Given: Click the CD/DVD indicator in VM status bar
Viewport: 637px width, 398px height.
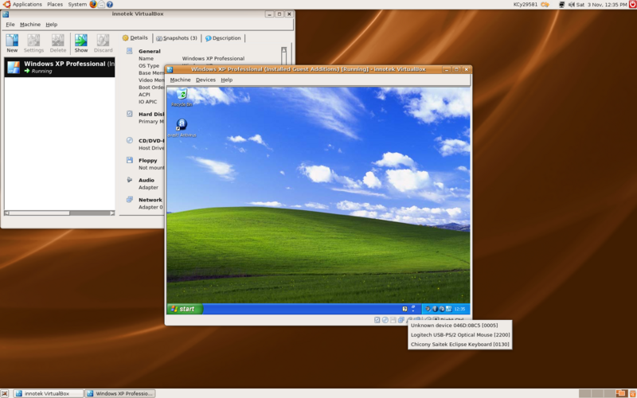Looking at the screenshot, I should (385, 320).
